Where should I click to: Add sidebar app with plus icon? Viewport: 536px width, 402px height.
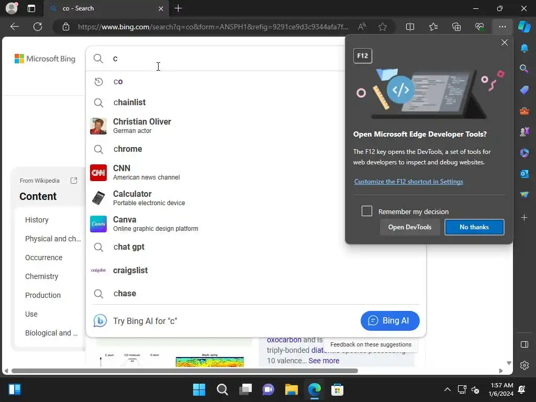click(x=524, y=217)
